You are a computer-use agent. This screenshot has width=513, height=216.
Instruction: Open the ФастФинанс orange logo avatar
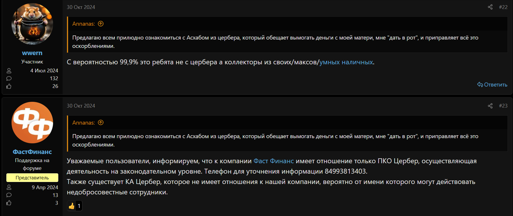[x=32, y=123]
